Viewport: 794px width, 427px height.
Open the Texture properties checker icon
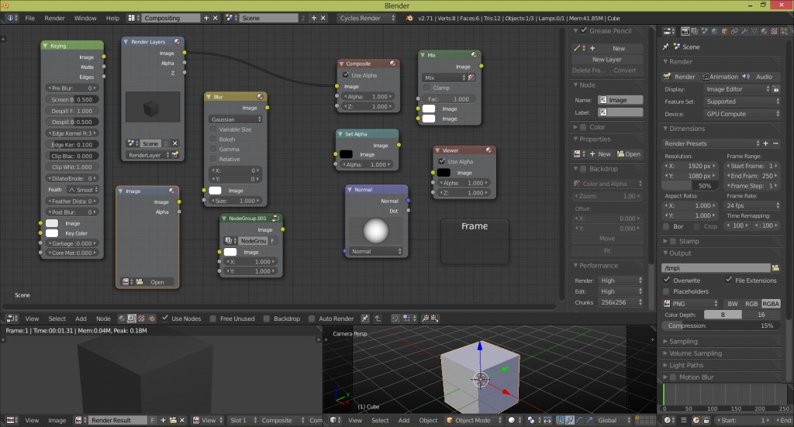click(x=775, y=32)
